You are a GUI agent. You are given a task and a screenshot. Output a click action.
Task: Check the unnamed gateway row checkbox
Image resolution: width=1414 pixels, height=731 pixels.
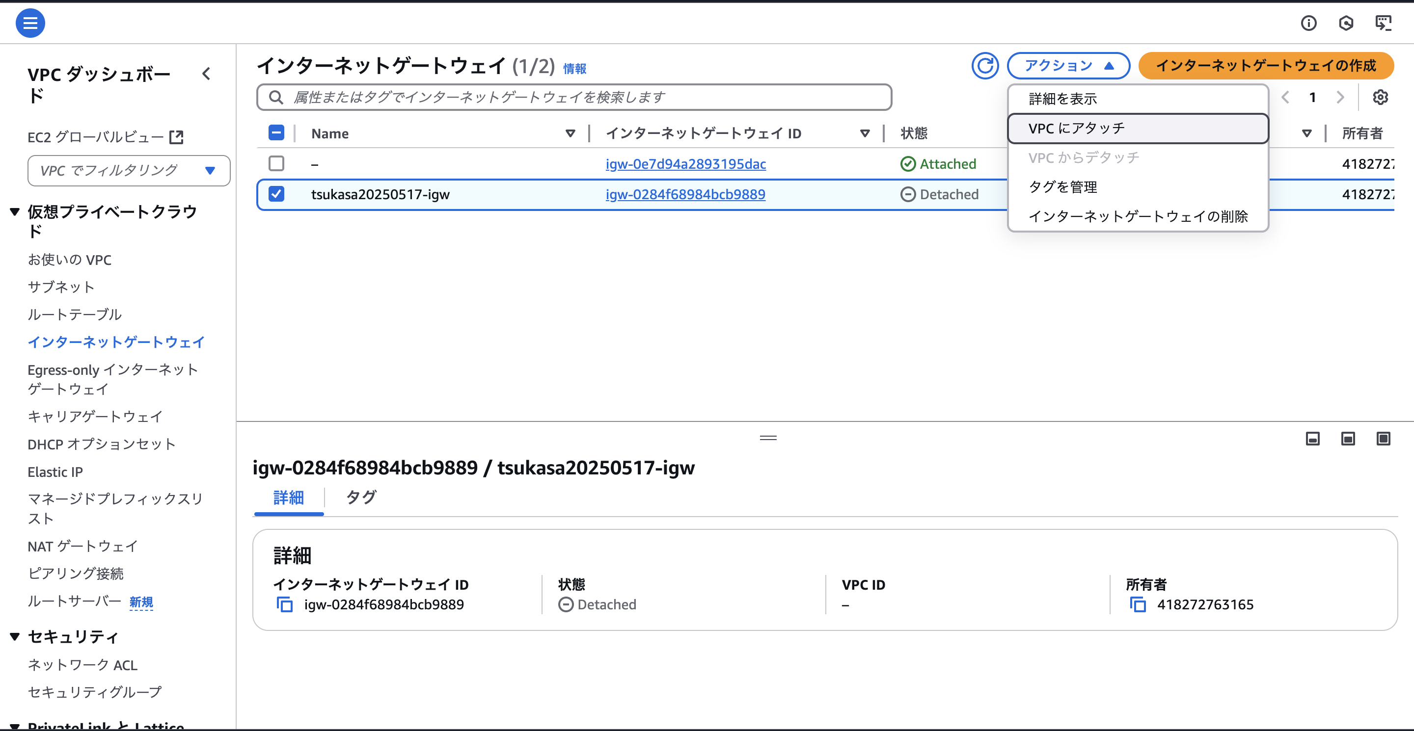(276, 163)
